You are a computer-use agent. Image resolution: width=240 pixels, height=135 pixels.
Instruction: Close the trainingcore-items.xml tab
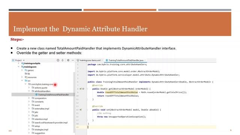102,60
